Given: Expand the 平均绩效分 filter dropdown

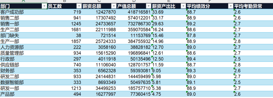Looking at the screenshot, I should coord(231,6).
